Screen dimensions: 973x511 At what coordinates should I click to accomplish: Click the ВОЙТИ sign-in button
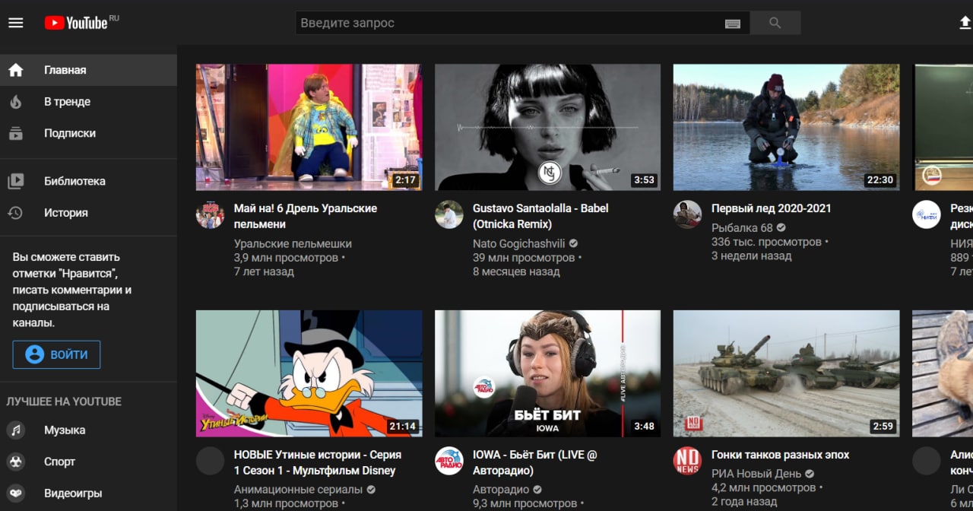pos(56,354)
